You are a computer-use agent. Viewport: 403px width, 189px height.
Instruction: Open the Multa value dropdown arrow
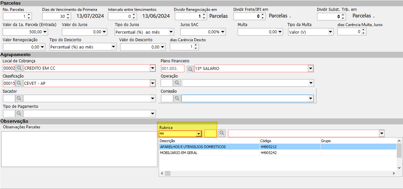(x=280, y=32)
